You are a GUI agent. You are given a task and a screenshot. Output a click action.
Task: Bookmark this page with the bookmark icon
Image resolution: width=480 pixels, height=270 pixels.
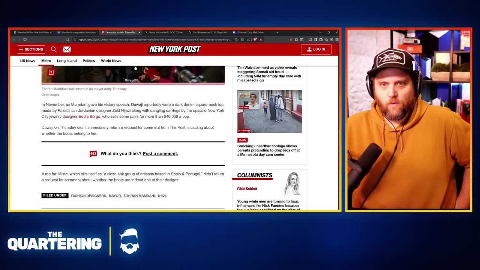click(67, 39)
